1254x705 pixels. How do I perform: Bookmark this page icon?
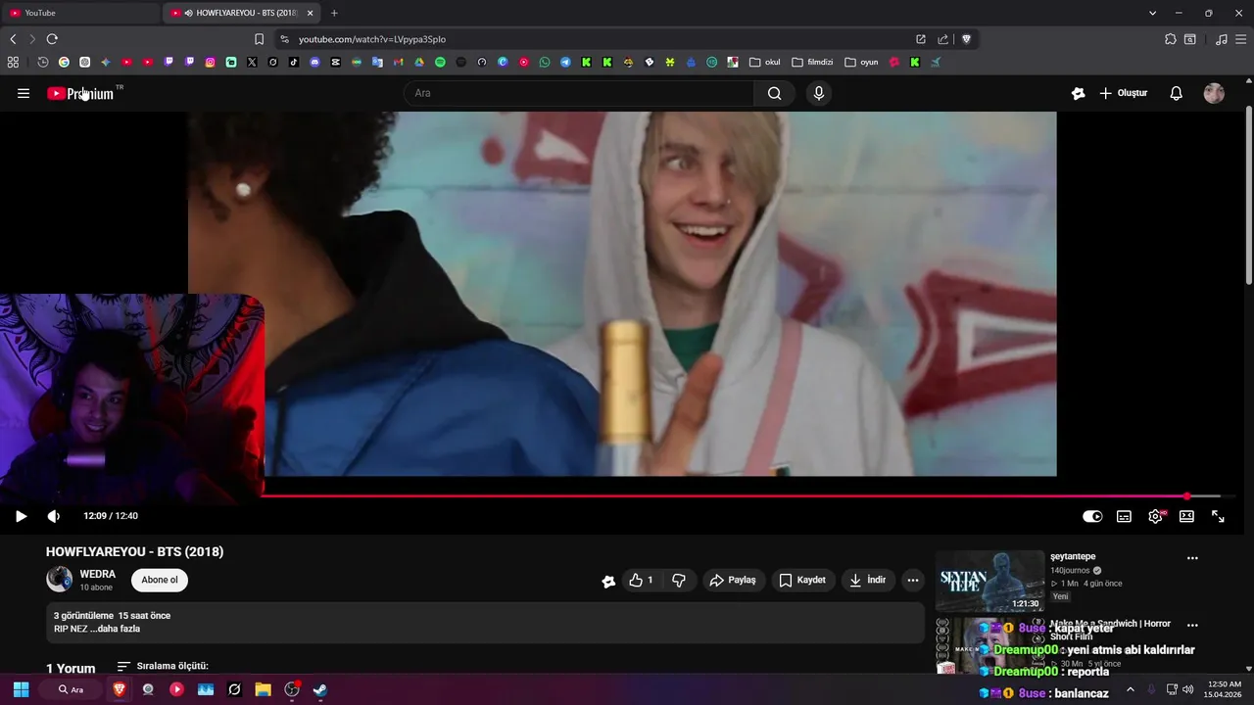click(x=259, y=39)
